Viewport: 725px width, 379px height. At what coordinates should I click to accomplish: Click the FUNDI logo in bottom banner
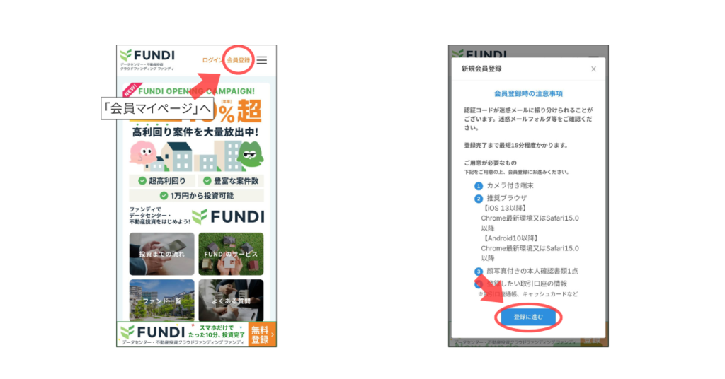153,332
